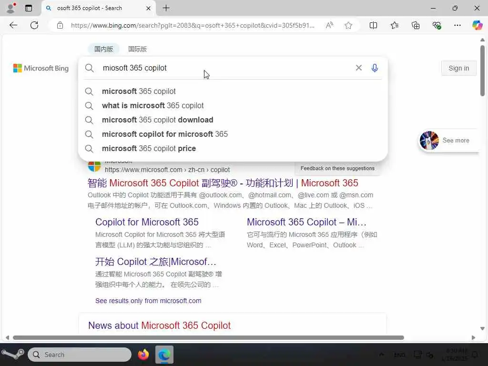
Task: Start voice search with microphone icon
Action: click(375, 68)
